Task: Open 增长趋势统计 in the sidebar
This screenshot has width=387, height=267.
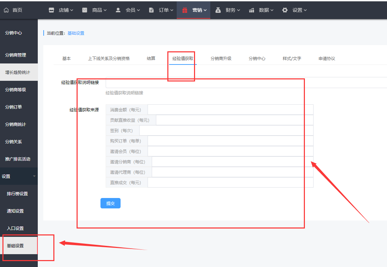Action: pyautogui.click(x=18, y=72)
